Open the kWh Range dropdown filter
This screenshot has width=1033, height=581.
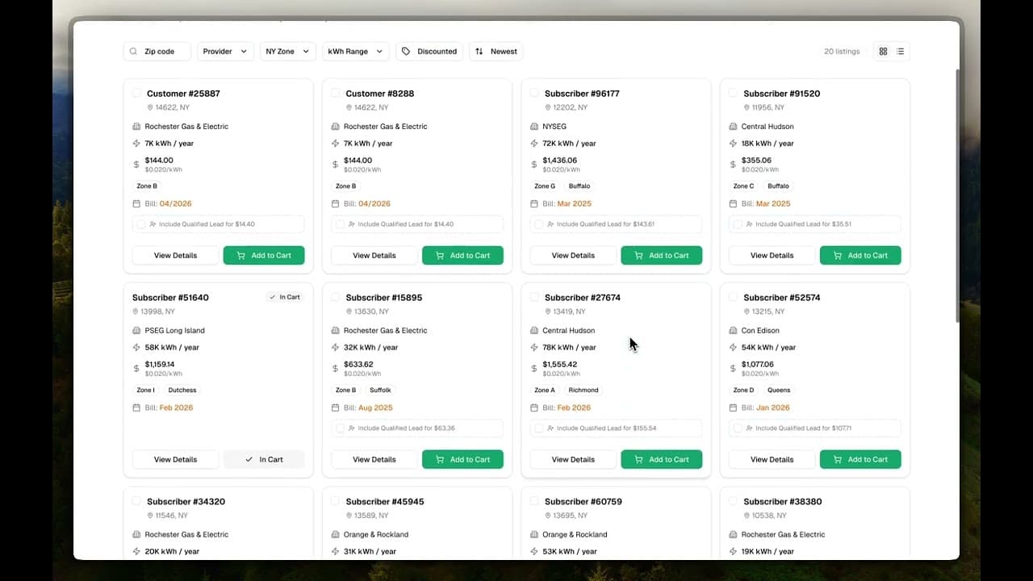pos(356,52)
